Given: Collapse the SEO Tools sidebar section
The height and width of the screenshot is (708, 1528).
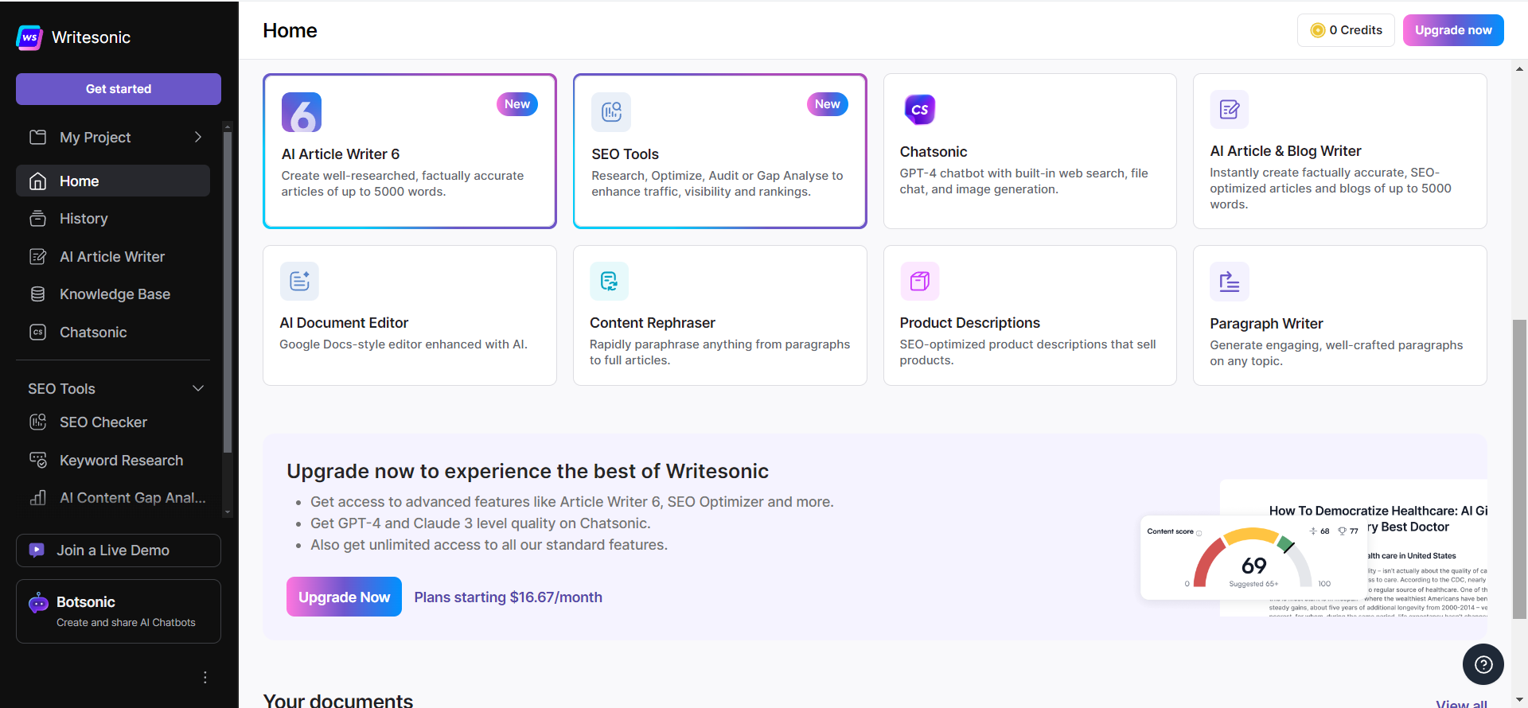Looking at the screenshot, I should (x=198, y=388).
